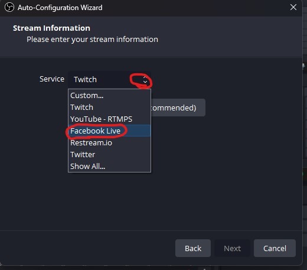Click the partly hidden recommended button
This screenshot has height=270, width=307.
(178, 108)
